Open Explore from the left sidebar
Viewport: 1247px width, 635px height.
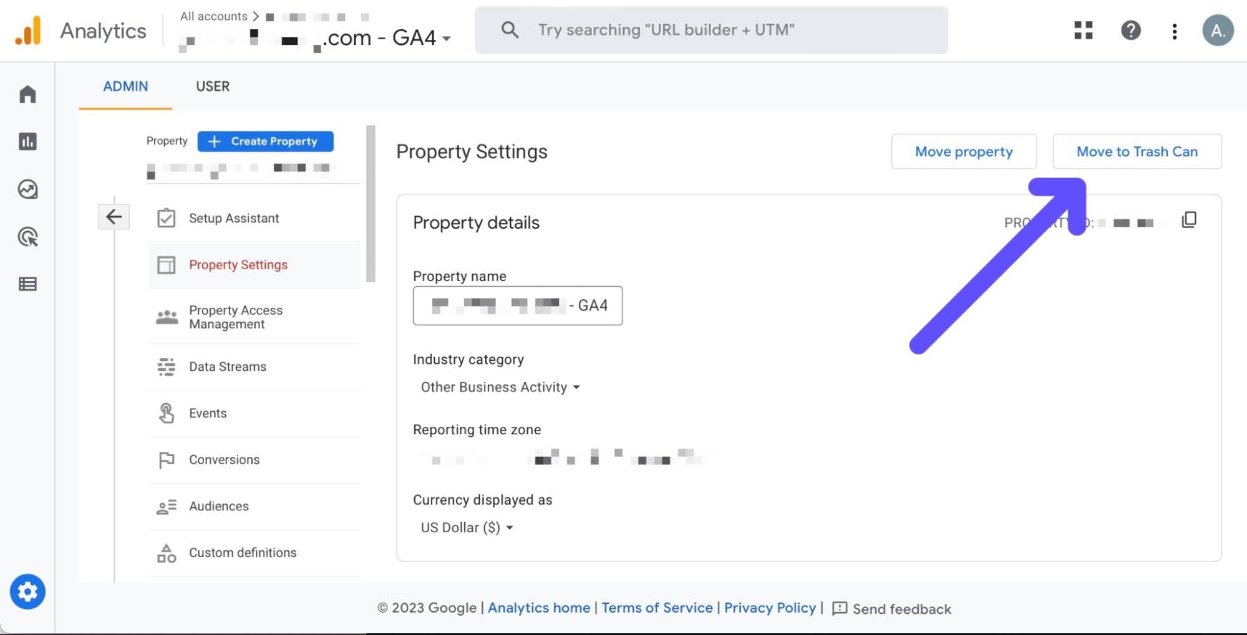tap(27, 190)
